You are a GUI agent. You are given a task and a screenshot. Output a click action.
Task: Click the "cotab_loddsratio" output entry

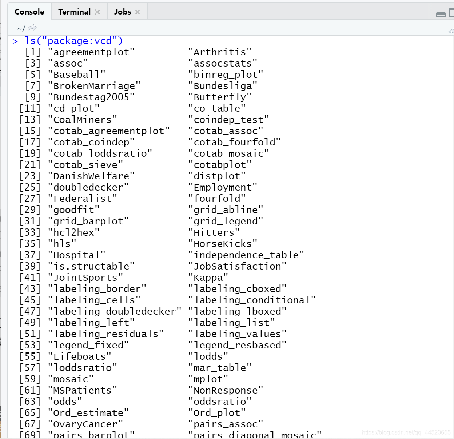click(x=100, y=153)
